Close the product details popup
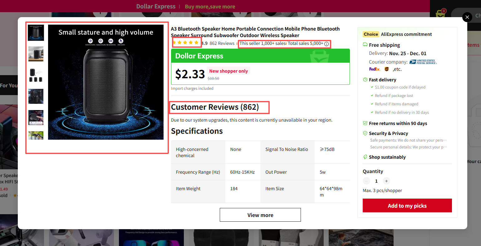The image size is (481, 246). point(467,17)
